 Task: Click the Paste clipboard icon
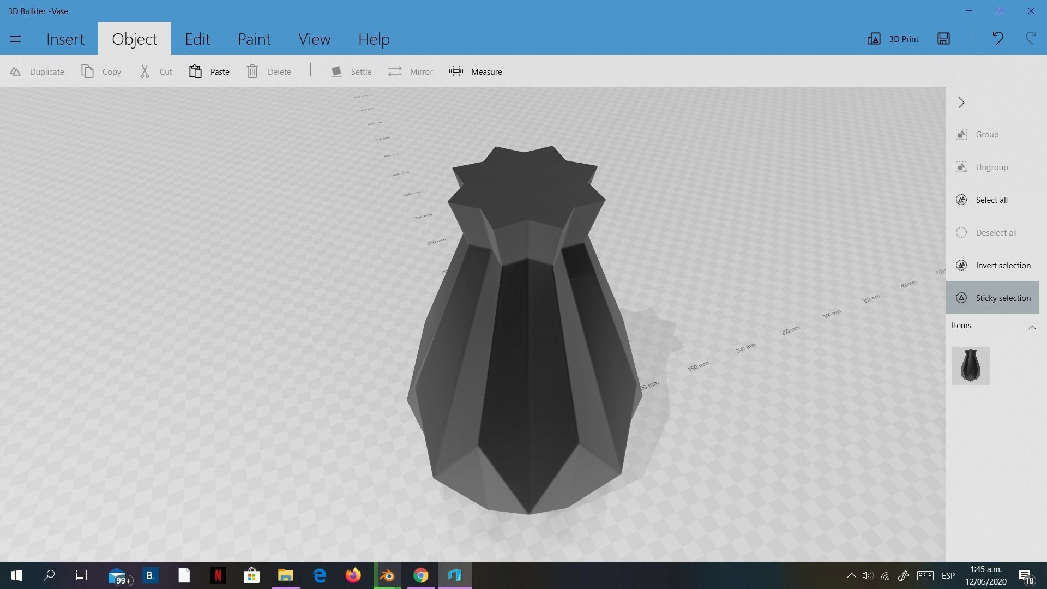tap(195, 71)
